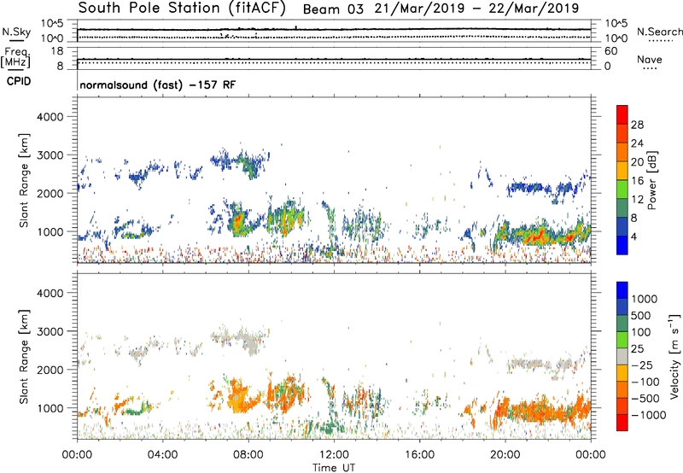Click the "CPID" row label
Screen dimensions: 683x473
pos(19,81)
